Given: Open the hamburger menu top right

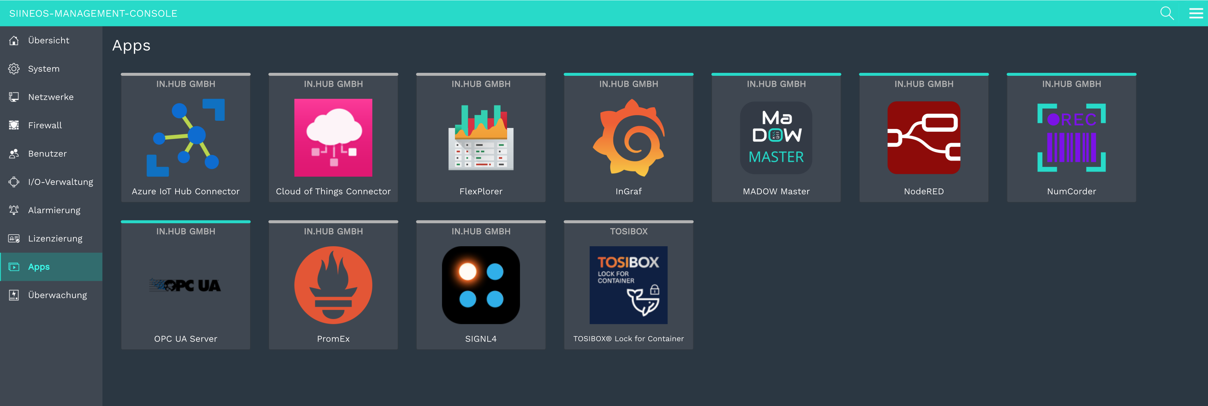Looking at the screenshot, I should [1195, 13].
